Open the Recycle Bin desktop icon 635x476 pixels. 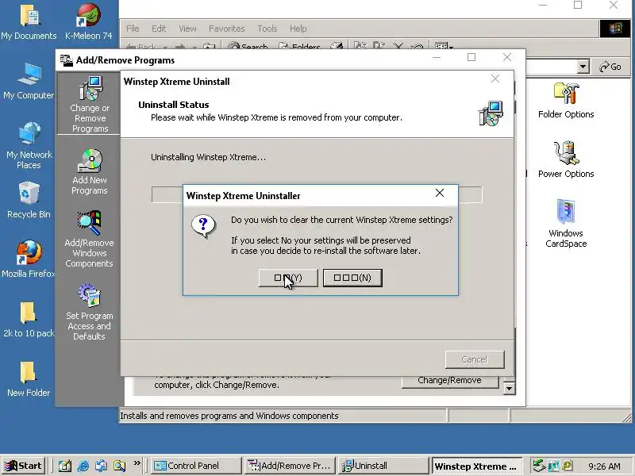point(29,200)
